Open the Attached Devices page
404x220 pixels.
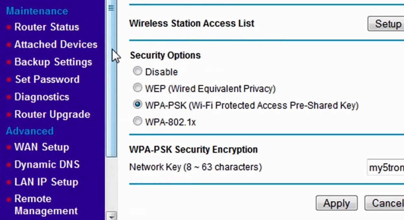56,44
